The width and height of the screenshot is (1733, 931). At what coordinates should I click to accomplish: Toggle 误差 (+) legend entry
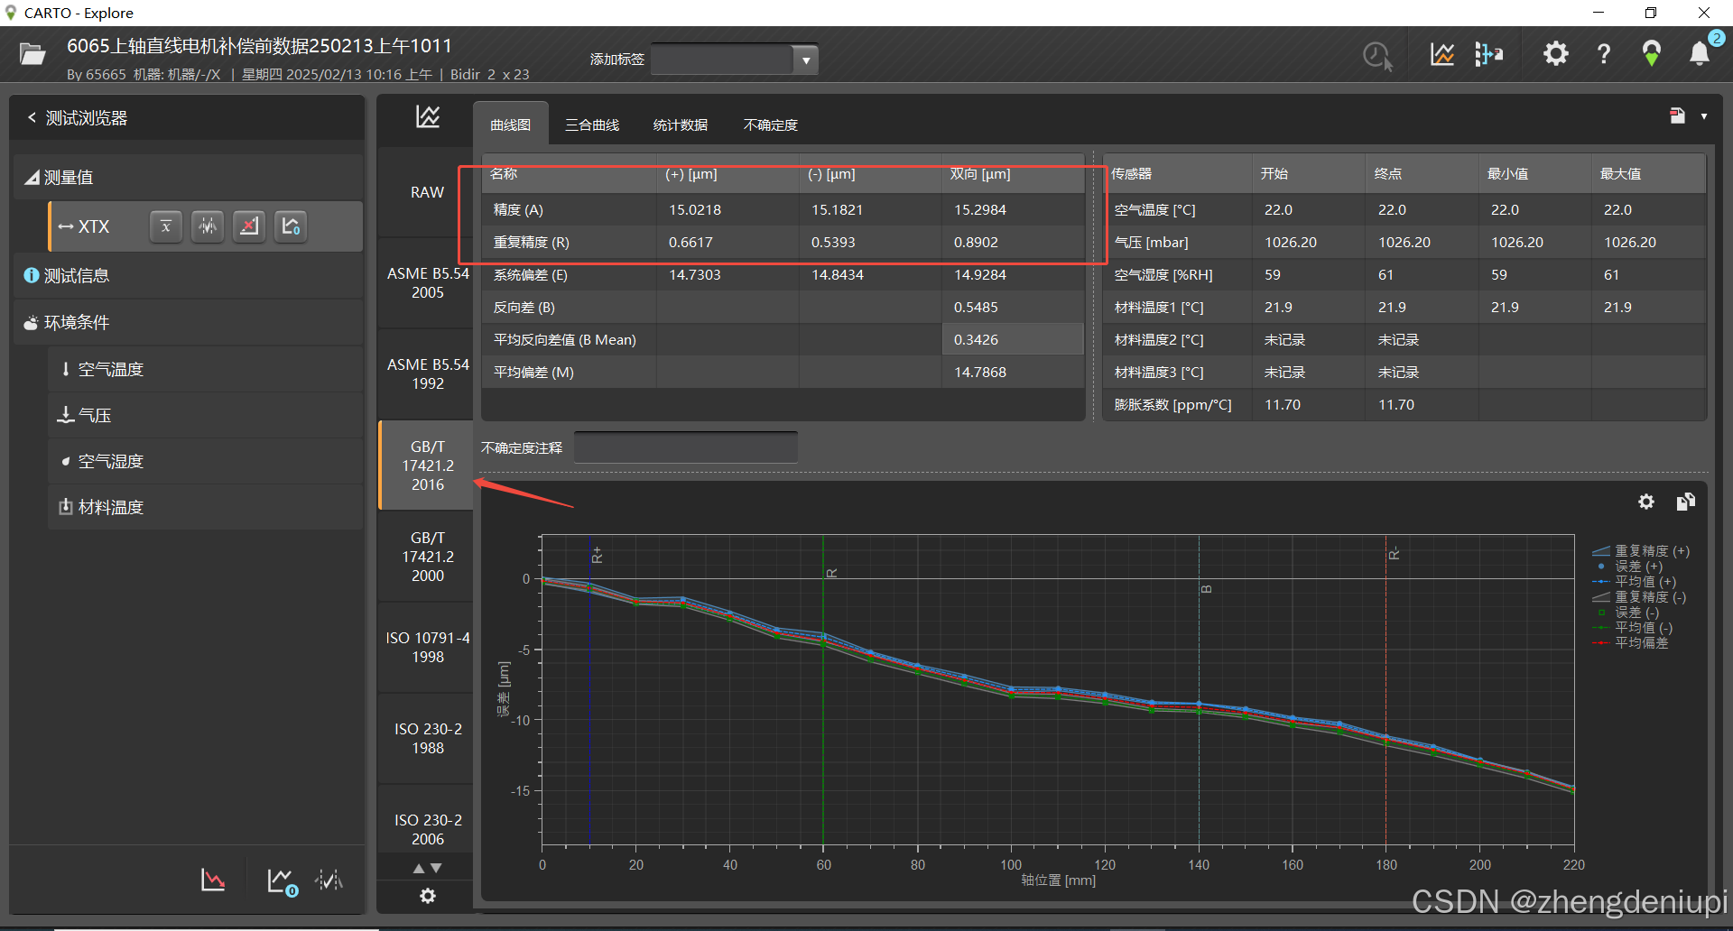click(x=1629, y=567)
